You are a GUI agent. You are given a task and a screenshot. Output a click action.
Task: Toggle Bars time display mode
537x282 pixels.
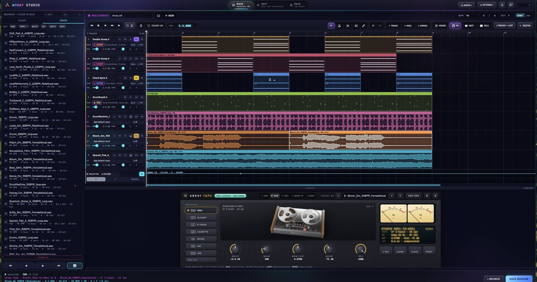[520, 15]
